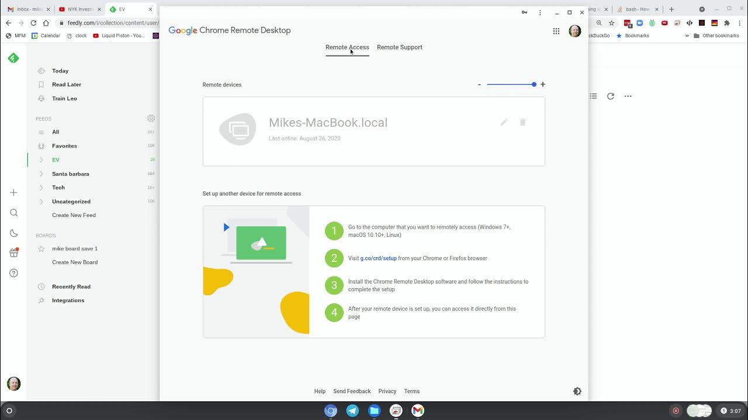The height and width of the screenshot is (420, 748).
Task: Open the Zoom extension icon in Chrome toolbar
Action: coord(640,23)
